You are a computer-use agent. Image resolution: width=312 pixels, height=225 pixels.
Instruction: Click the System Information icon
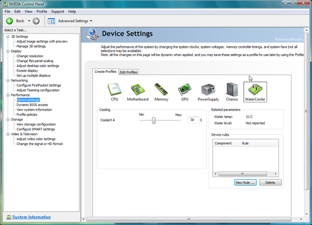tap(9, 217)
